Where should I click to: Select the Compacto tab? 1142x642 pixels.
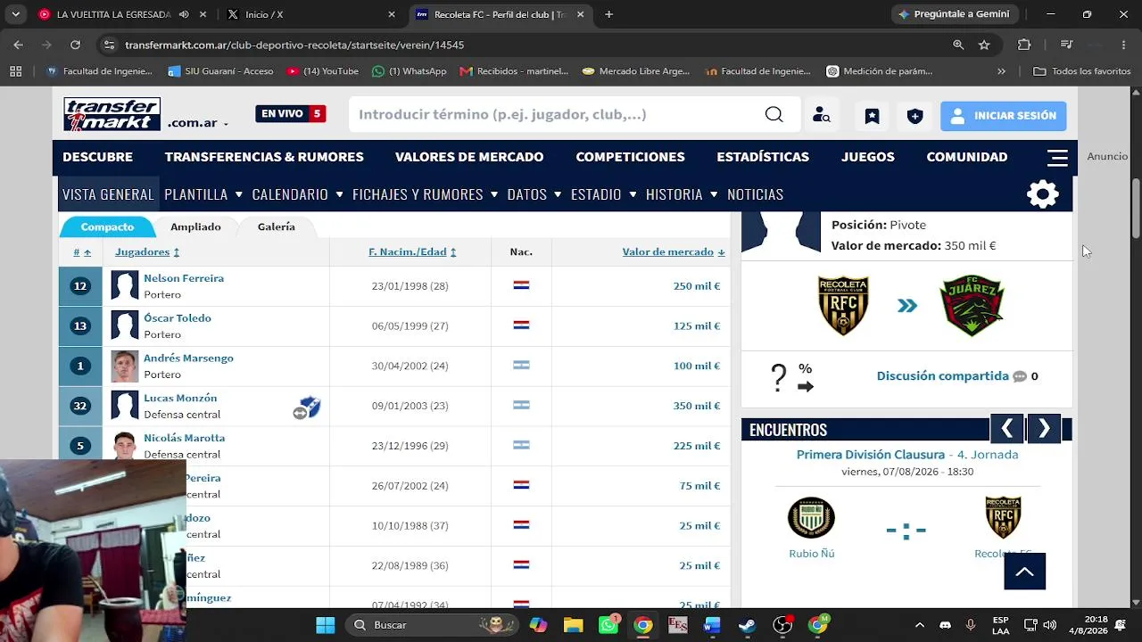pyautogui.click(x=107, y=226)
